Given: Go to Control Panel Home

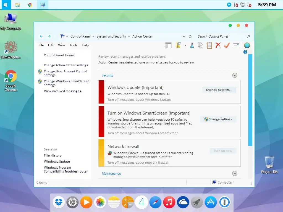Looking at the screenshot, I should 59,55.
